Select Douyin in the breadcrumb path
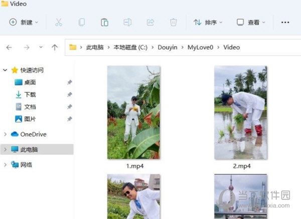 [168, 48]
